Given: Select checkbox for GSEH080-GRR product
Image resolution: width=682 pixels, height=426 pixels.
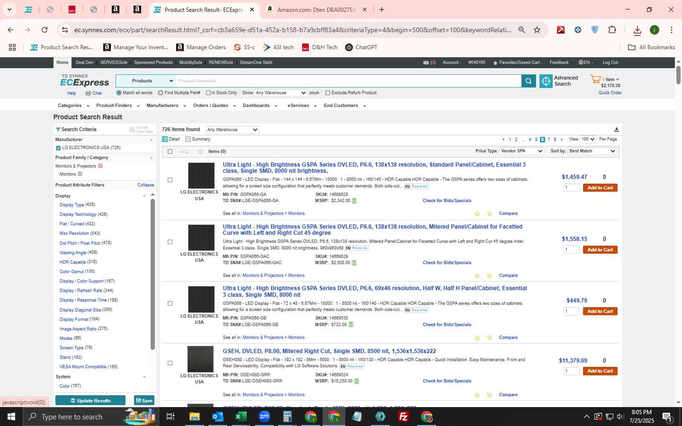Looking at the screenshot, I should tap(170, 363).
